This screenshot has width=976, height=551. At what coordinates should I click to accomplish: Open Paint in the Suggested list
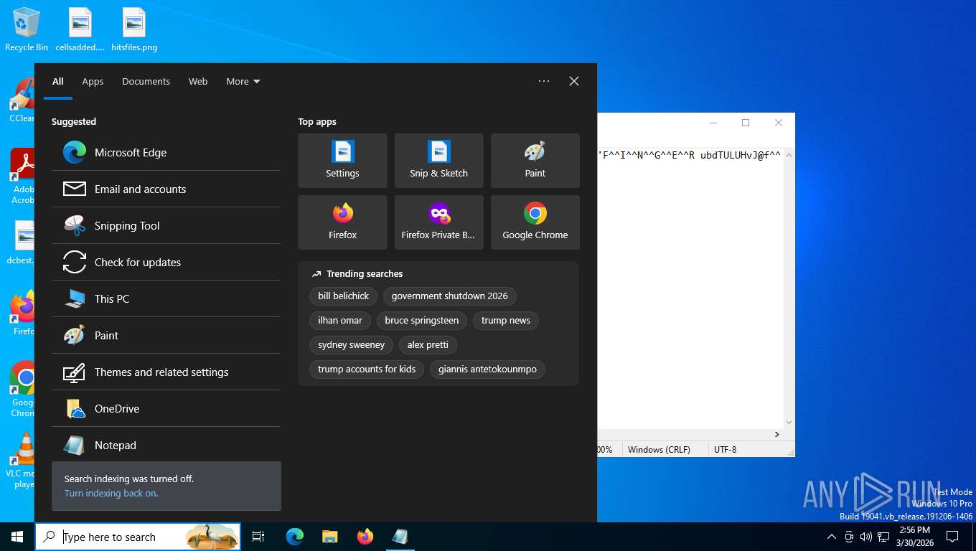click(166, 335)
